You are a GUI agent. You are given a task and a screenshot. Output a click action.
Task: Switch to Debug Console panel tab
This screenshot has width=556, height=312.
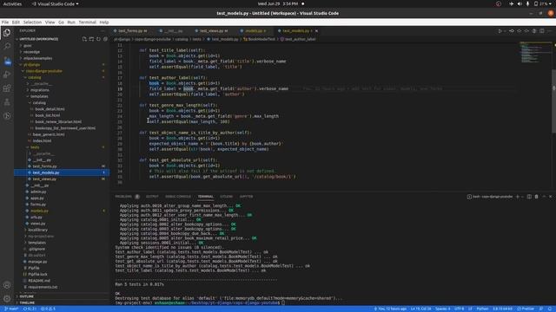coord(177,197)
